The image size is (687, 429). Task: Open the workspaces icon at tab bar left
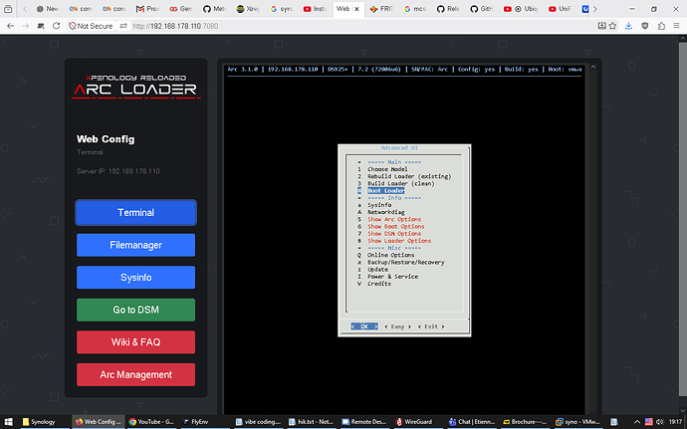tap(8, 9)
